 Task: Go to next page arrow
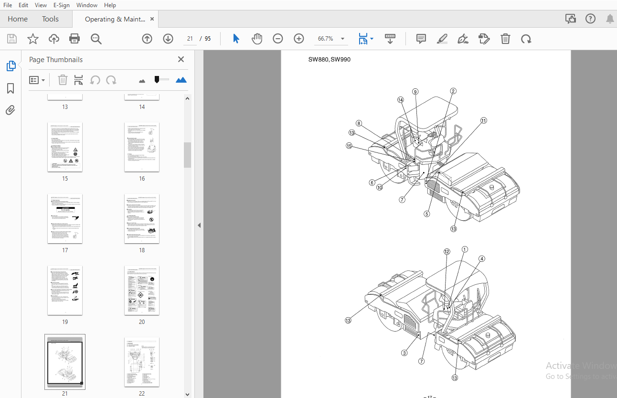click(168, 39)
